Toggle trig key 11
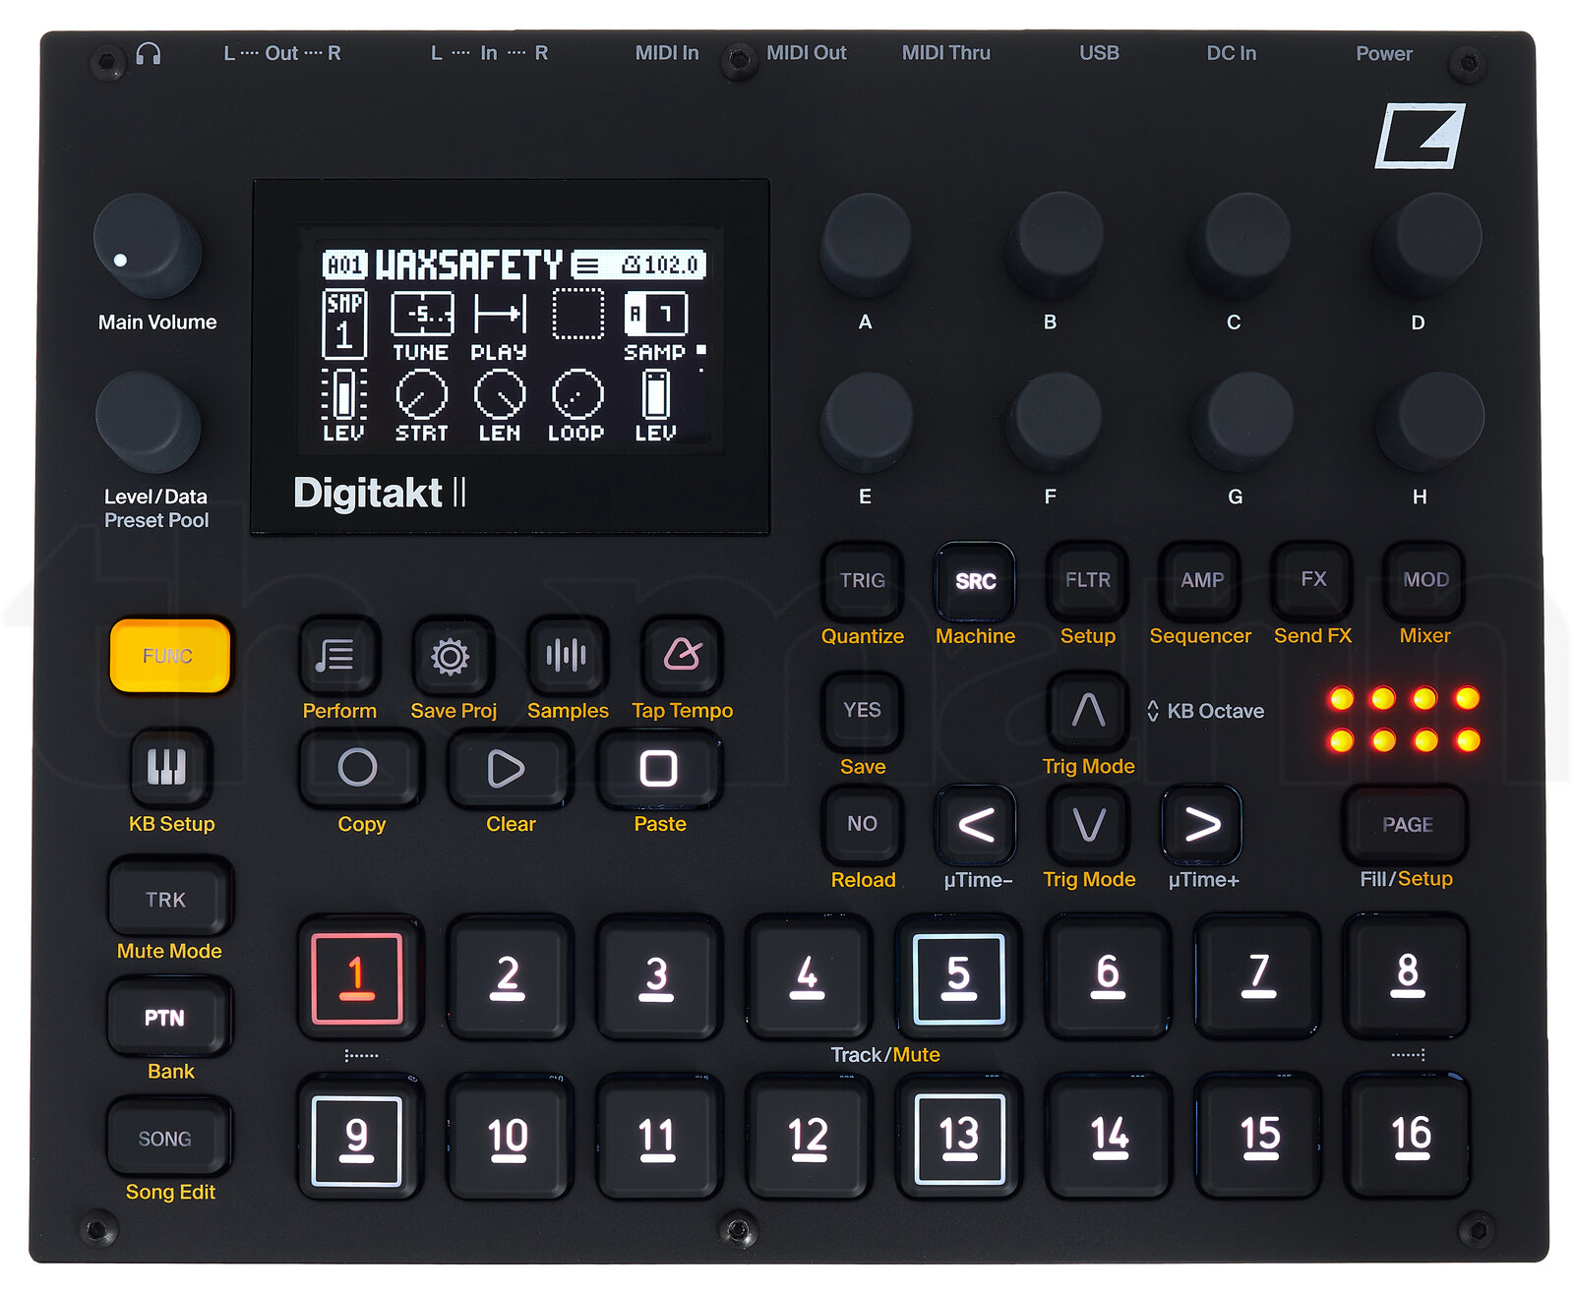 [x=657, y=1138]
